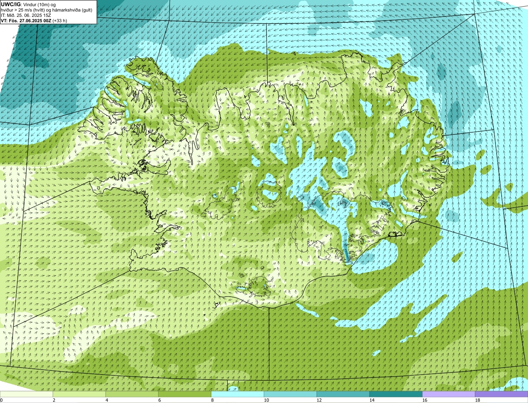The height and width of the screenshot is (403, 528).
Task: Click the 'hviður > 25 m/s (hvítt)' legend line
Action: (47, 10)
